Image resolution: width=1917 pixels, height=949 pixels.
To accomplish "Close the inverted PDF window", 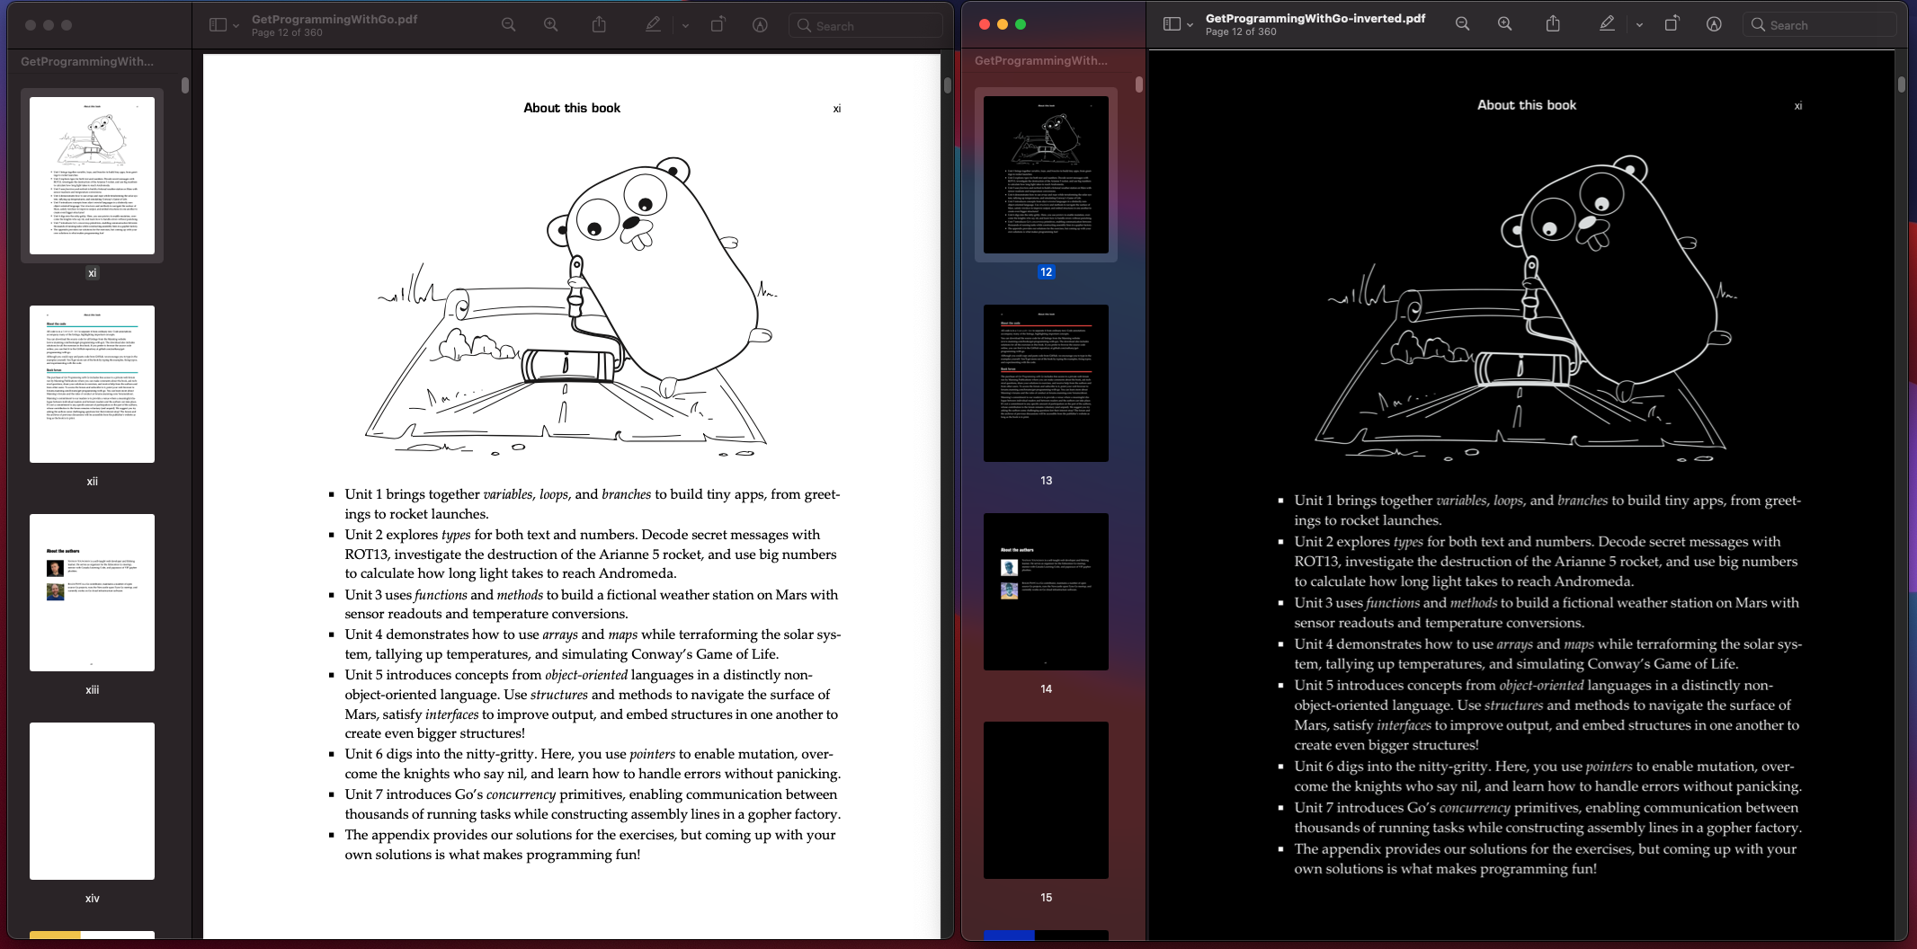I will pos(985,24).
